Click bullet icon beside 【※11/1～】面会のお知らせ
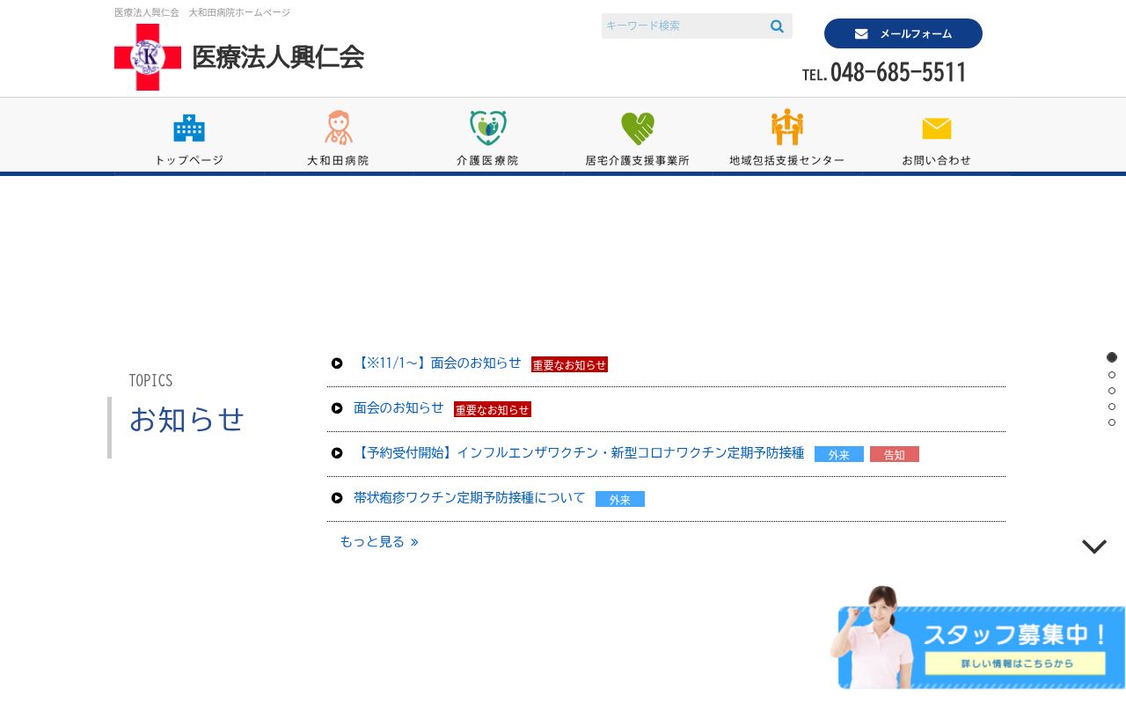The width and height of the screenshot is (1126, 704). point(337,363)
